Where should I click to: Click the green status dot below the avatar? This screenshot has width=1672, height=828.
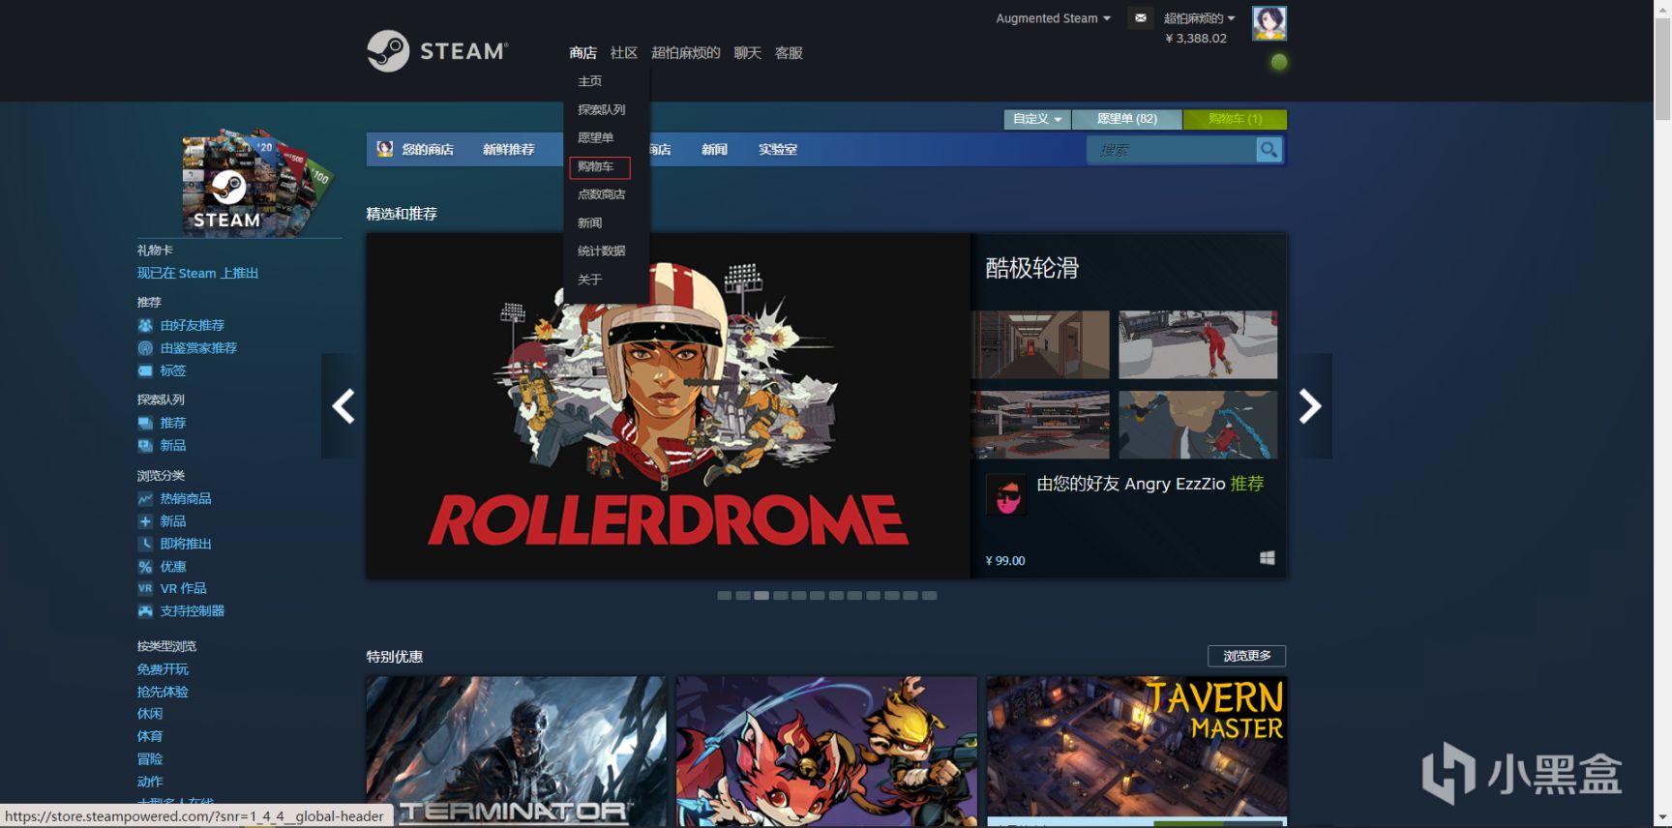point(1279,62)
